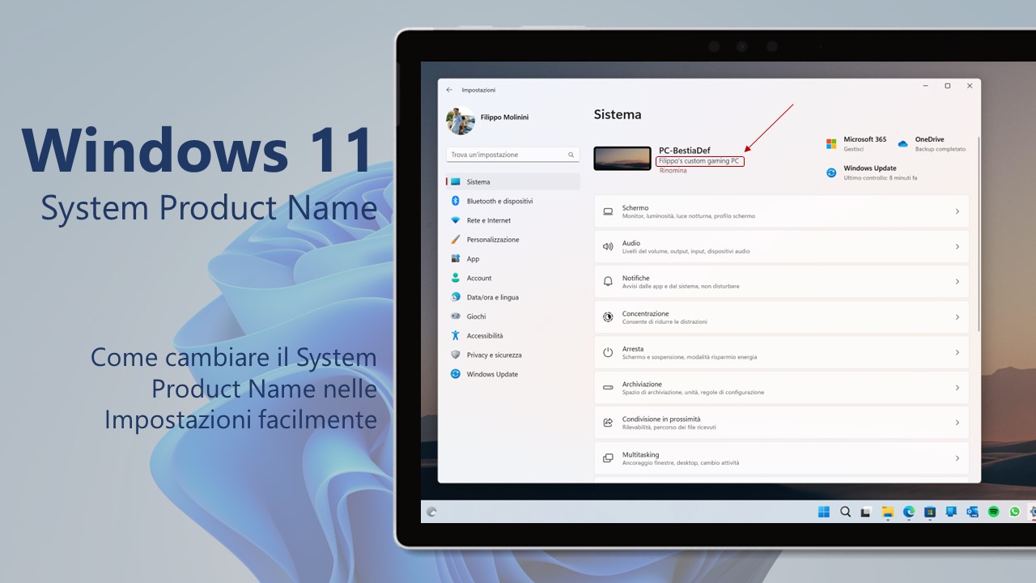Click the Sistema page heading
Image resolution: width=1036 pixels, height=583 pixels.
(x=618, y=115)
